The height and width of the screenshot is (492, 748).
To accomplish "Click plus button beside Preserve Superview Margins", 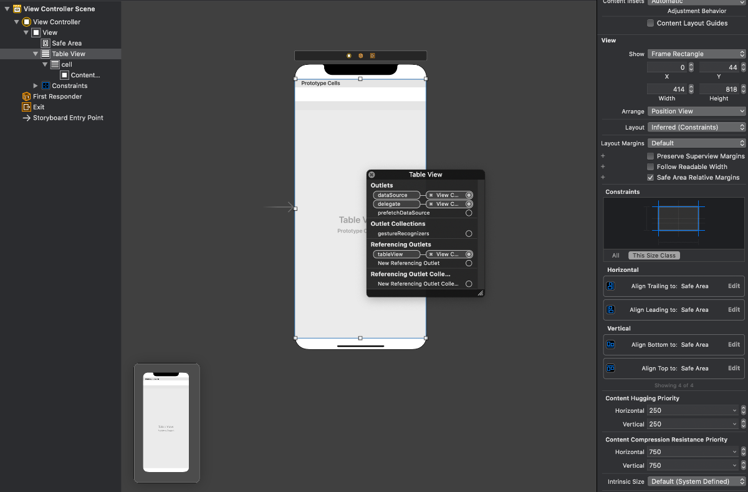I will pos(603,157).
